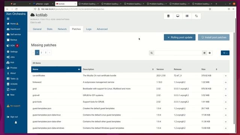Open Dashboard in the sidebar

click(x=13, y=29)
